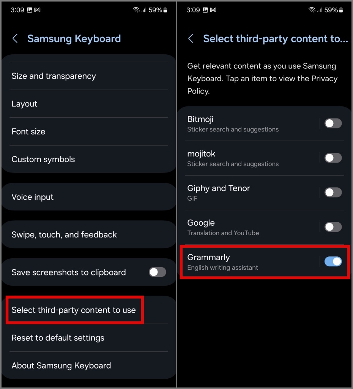Tap battery icon in right phone status bar
The image size is (353, 389).
(341, 10)
